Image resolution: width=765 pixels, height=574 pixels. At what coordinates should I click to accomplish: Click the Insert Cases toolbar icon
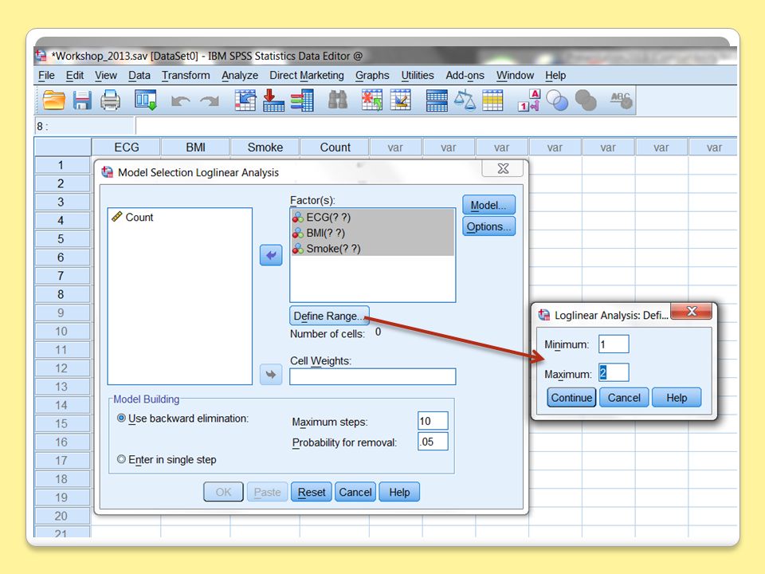click(372, 100)
